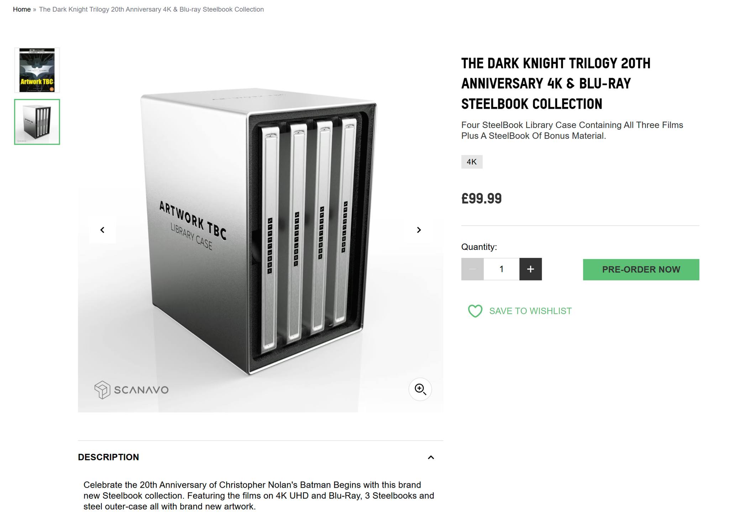Click the £99.99 price text
This screenshot has width=729, height=525.
481,199
